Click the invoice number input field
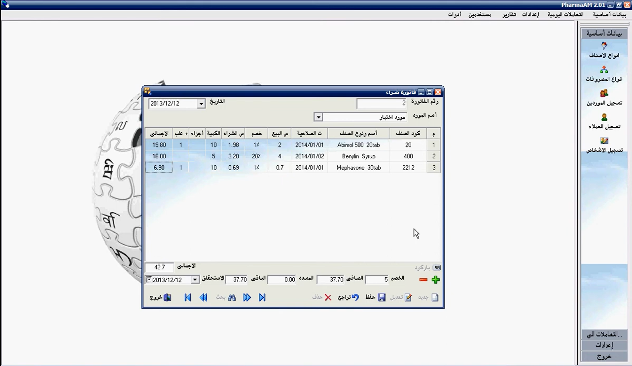Viewport: 632px width, 366px height. (x=382, y=104)
